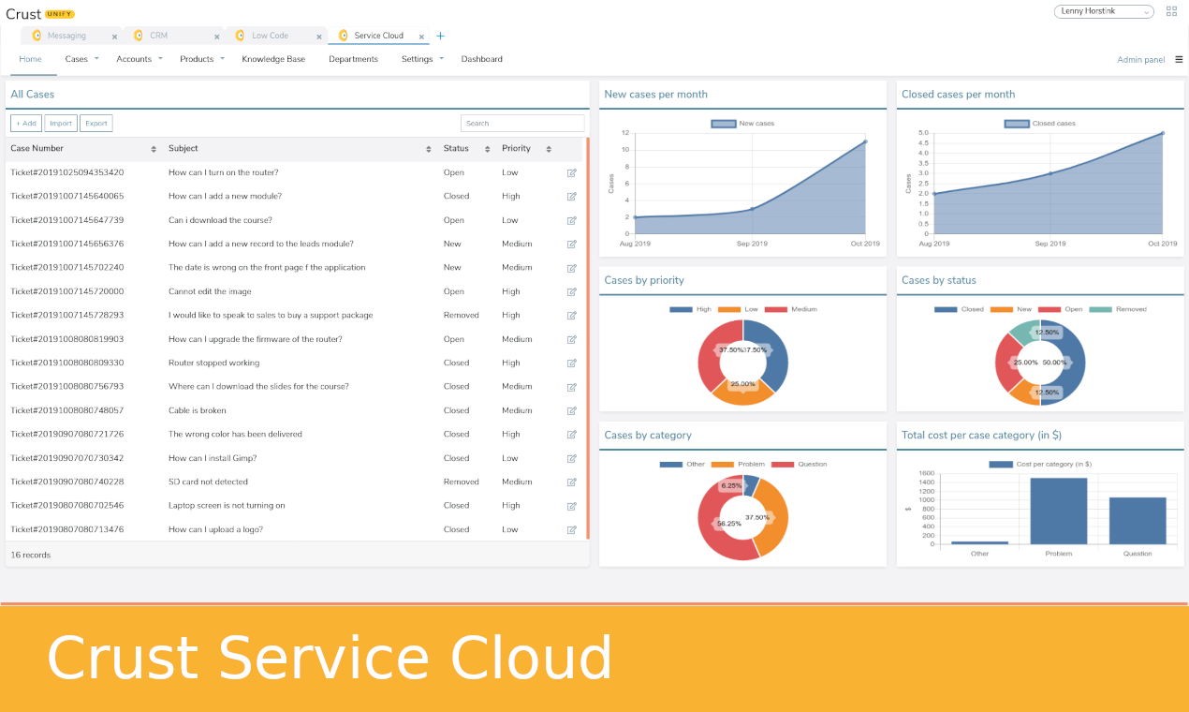Edit ticket about wrong front page date
The image size is (1189, 712).
pos(571,268)
